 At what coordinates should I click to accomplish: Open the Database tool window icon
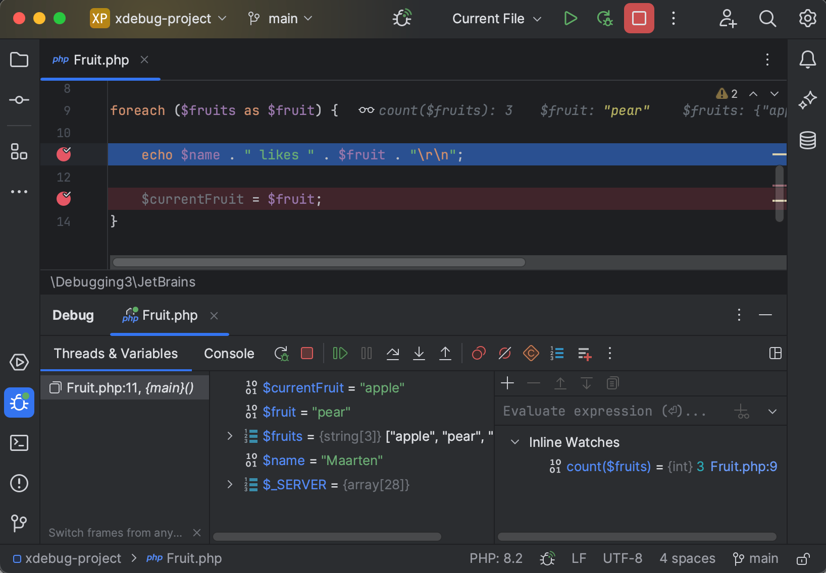coord(807,141)
